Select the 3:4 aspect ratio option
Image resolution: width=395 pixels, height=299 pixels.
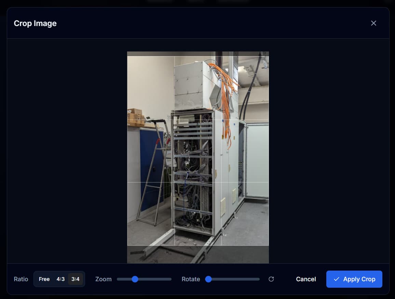tap(76, 279)
